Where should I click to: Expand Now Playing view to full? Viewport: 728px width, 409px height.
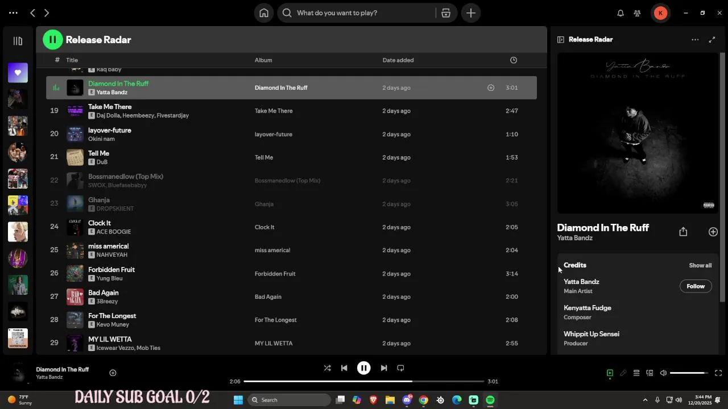712,40
